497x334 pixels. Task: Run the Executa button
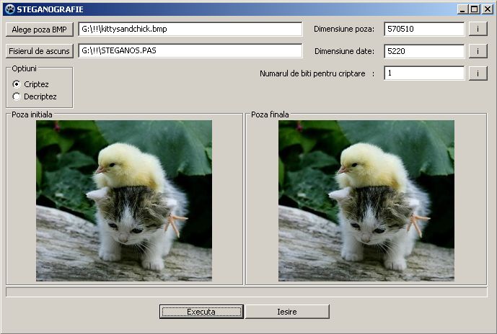click(201, 312)
